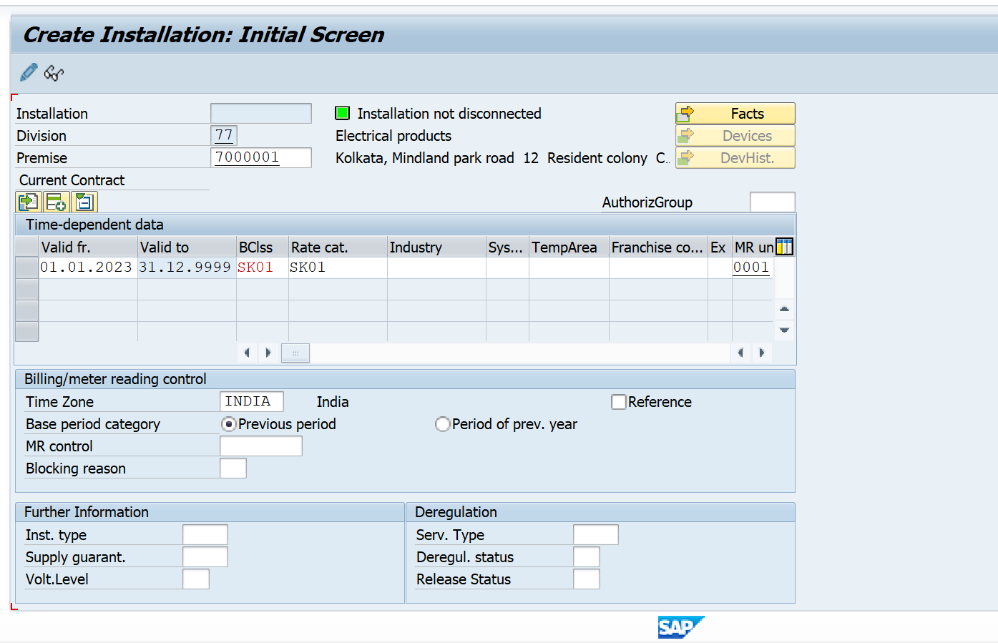Click the TempArea column header

[569, 247]
